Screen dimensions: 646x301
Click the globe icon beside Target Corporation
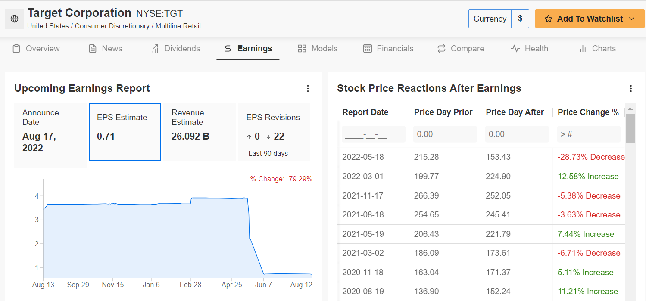15,19
